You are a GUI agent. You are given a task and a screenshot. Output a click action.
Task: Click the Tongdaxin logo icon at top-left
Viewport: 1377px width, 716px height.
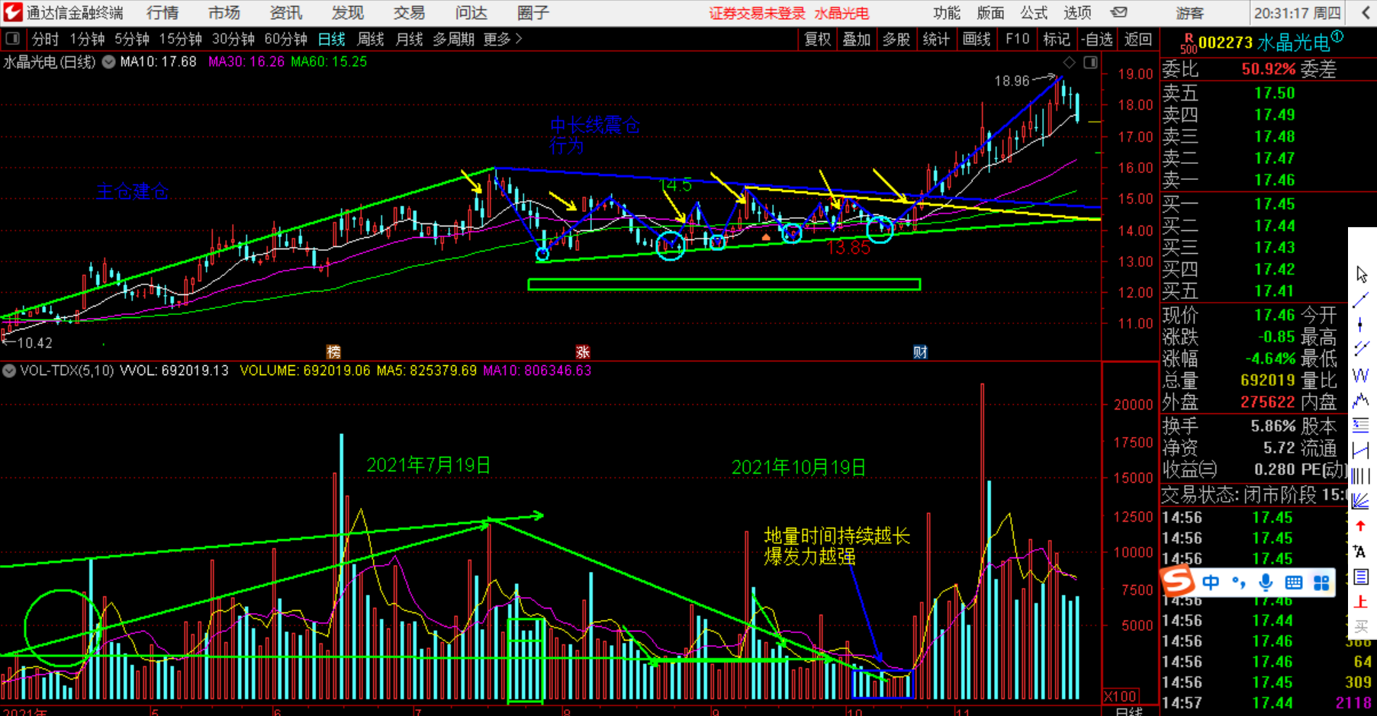tap(12, 12)
